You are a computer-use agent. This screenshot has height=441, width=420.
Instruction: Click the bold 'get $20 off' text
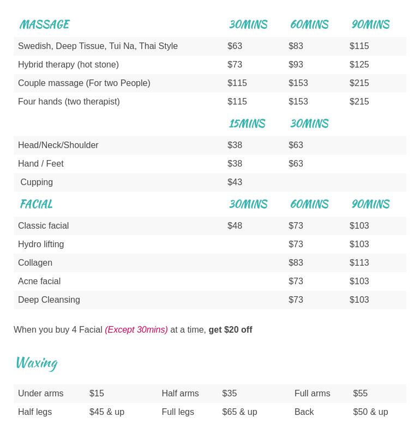[230, 330]
